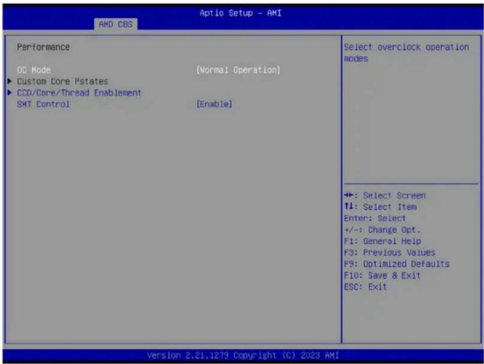The image size is (484, 364).
Task: Click the Select overclock operation modes help text
Action: coord(406,53)
